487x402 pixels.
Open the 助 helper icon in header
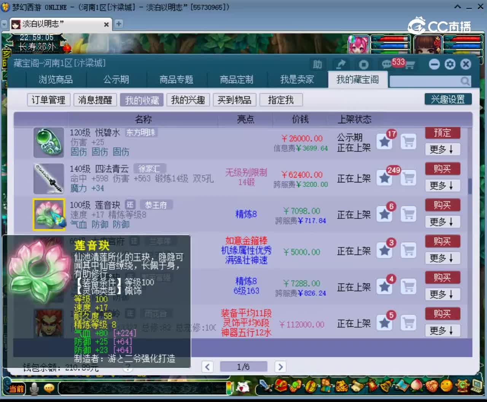317,64
